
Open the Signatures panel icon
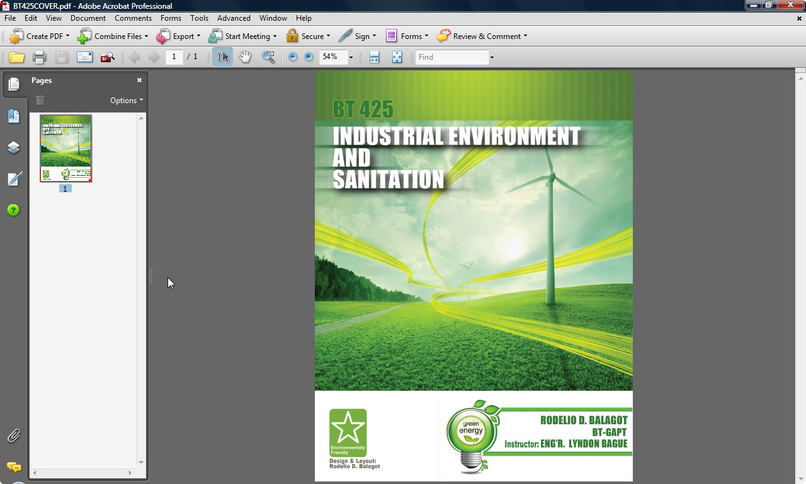[x=14, y=179]
